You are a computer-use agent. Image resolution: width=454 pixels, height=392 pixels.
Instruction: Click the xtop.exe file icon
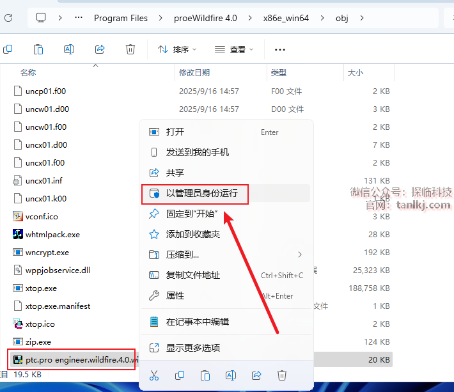pyautogui.click(x=18, y=288)
